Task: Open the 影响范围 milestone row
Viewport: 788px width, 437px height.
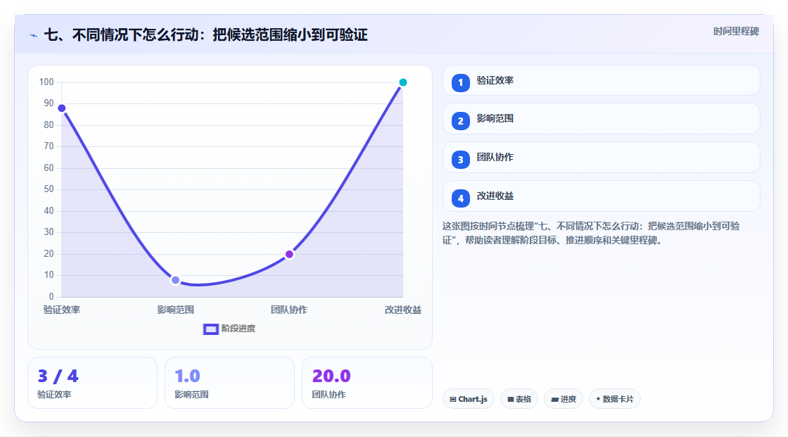Action: pos(601,119)
